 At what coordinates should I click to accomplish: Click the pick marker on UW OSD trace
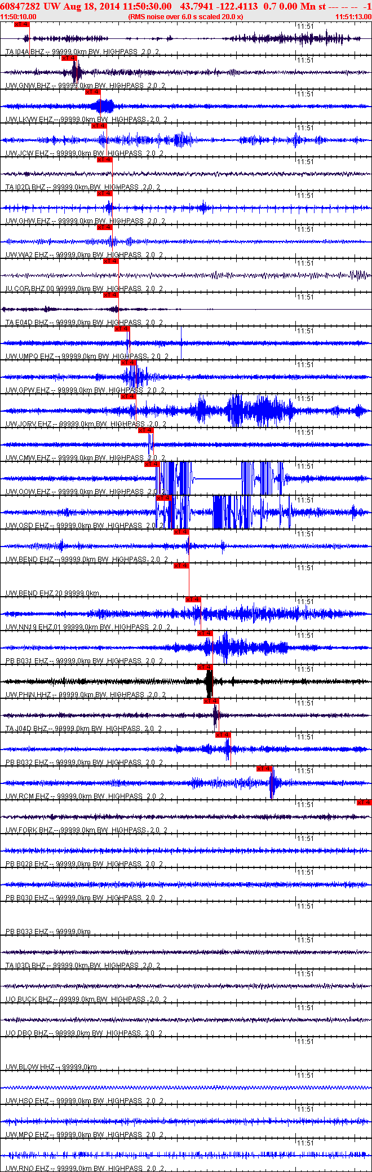click(x=163, y=498)
